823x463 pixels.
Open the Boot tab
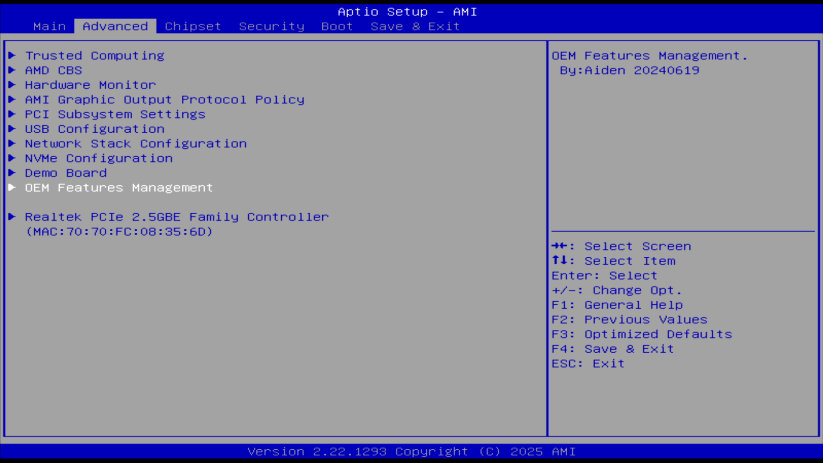tap(337, 26)
